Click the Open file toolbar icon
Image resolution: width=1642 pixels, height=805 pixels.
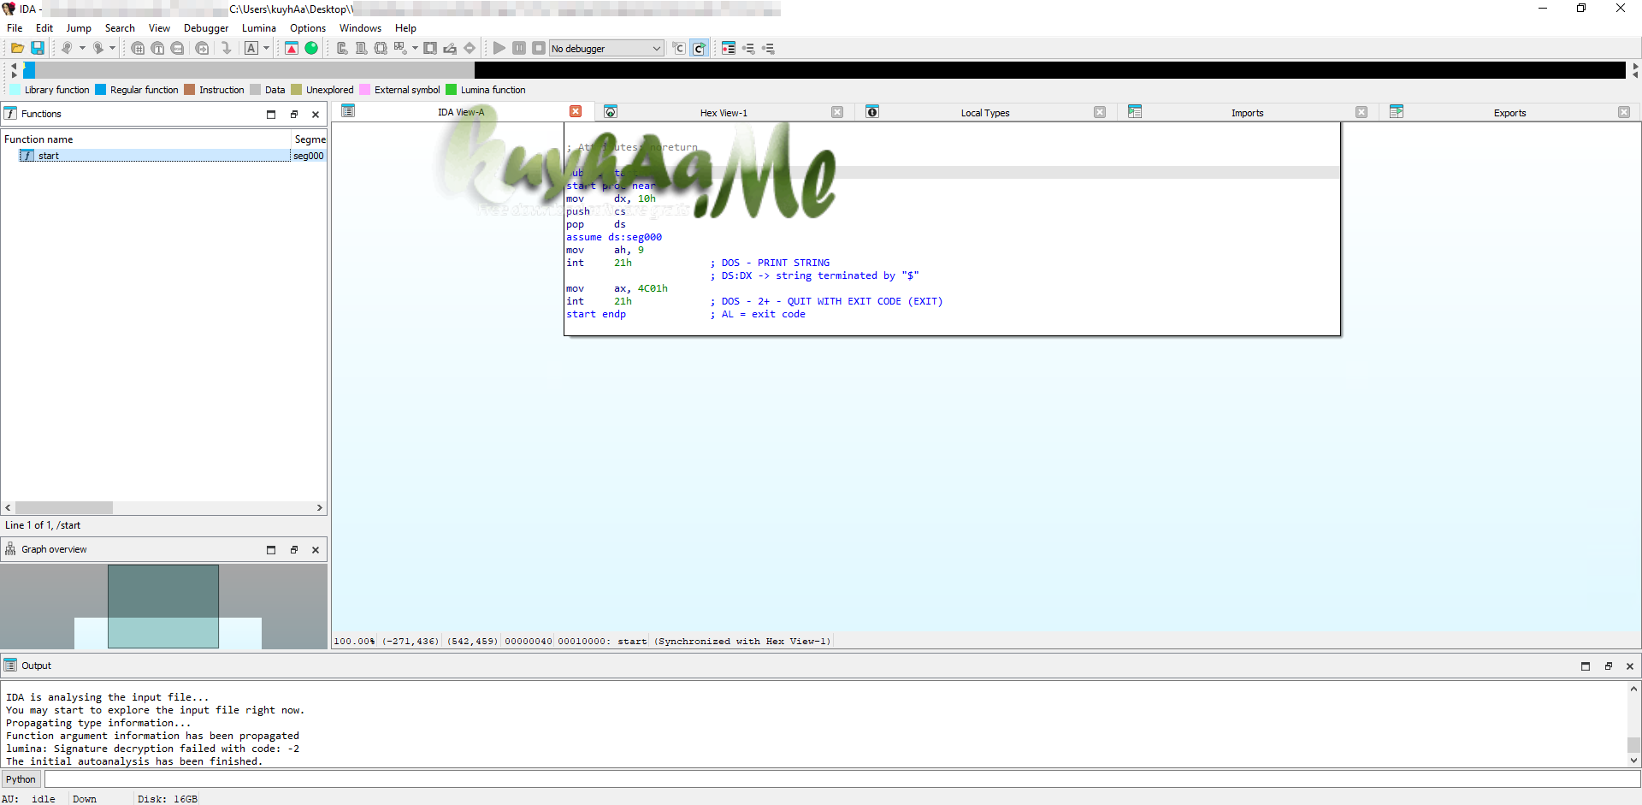(x=17, y=48)
